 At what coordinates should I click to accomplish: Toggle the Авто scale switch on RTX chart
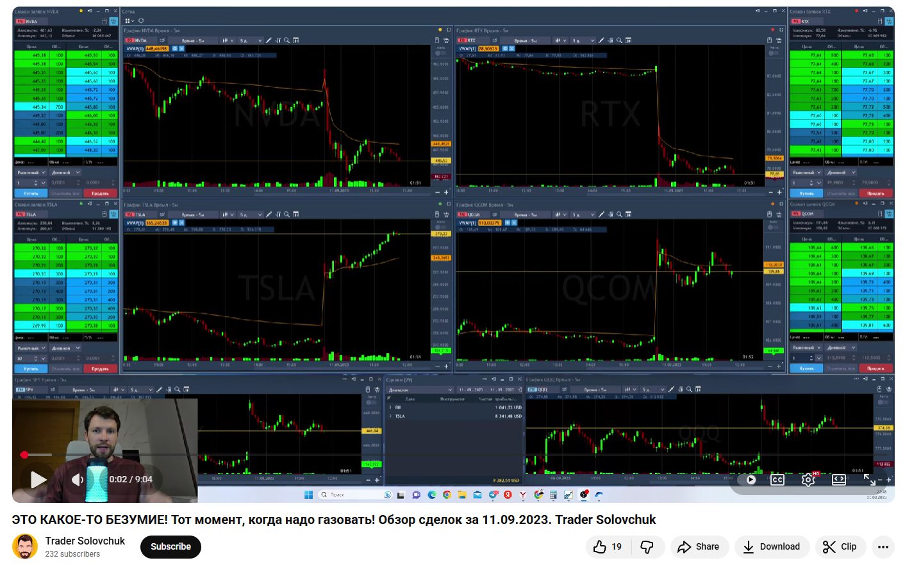coord(774,53)
